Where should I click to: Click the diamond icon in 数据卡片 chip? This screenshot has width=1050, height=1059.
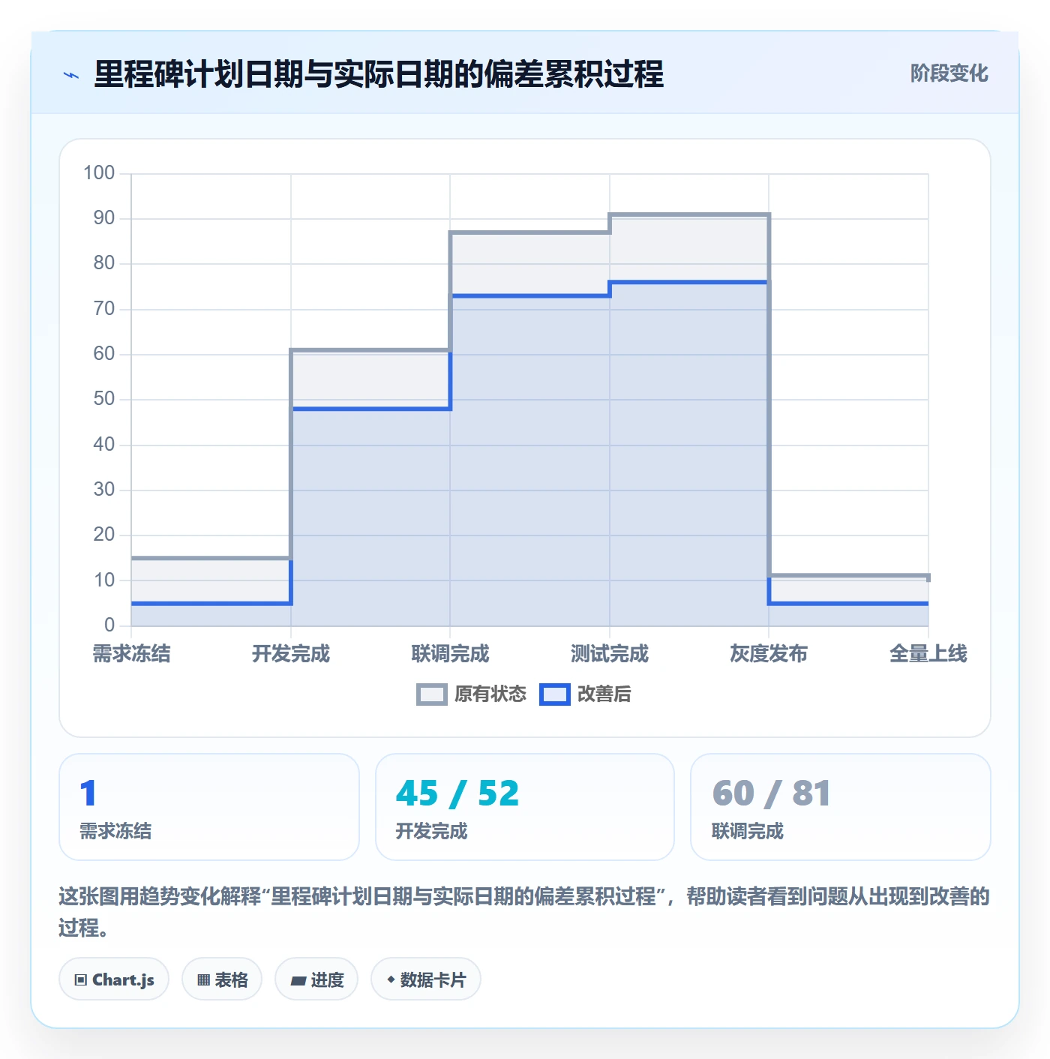point(391,979)
